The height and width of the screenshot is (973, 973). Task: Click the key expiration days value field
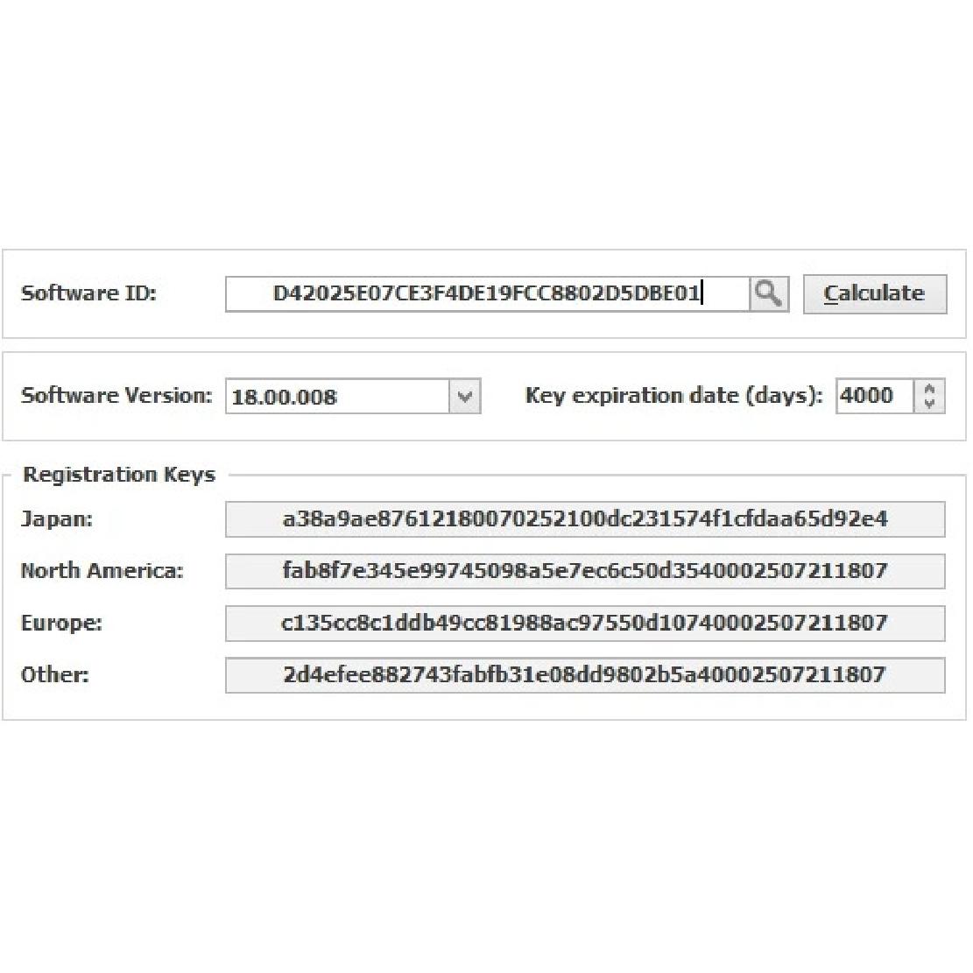[x=874, y=396]
